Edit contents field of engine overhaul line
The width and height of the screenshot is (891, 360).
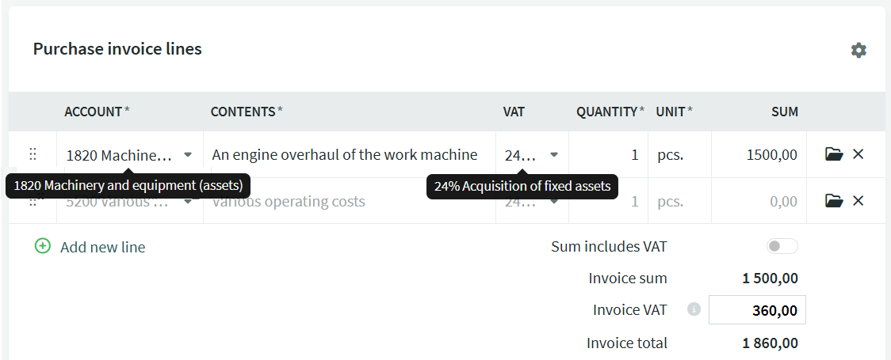tap(349, 154)
